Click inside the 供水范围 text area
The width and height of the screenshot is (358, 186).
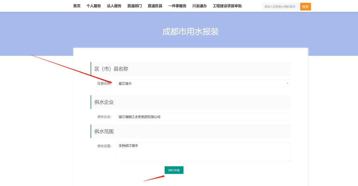tap(203, 152)
